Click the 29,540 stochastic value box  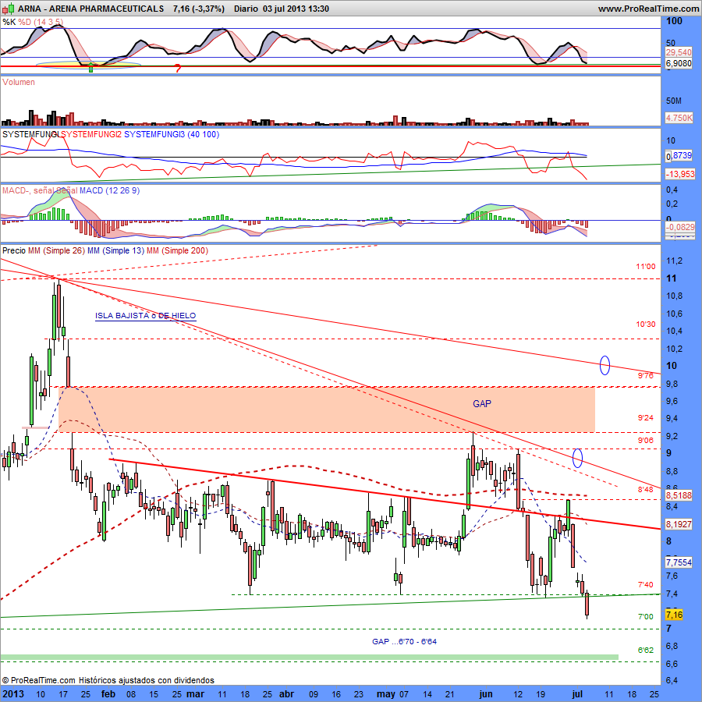[x=679, y=52]
